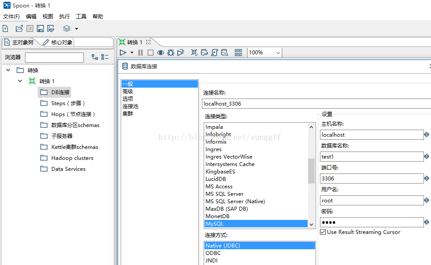Run impact analysis on database icon
This screenshot has height=265, width=431.
(204, 53)
